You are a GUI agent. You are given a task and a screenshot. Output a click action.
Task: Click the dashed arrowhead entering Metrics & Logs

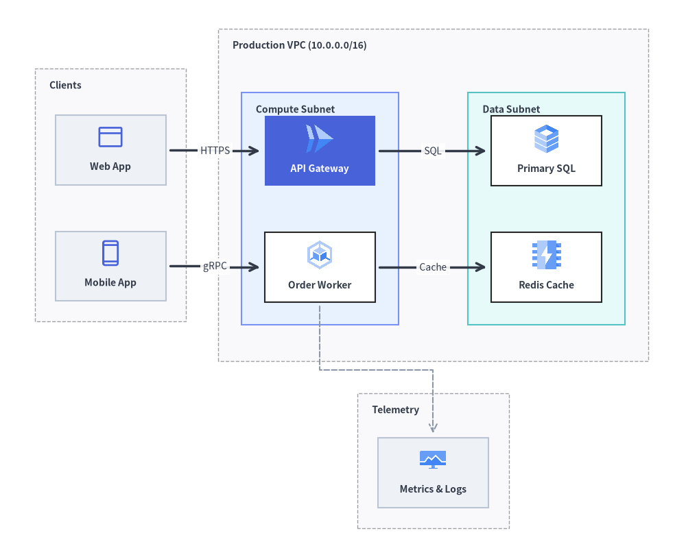(x=433, y=428)
